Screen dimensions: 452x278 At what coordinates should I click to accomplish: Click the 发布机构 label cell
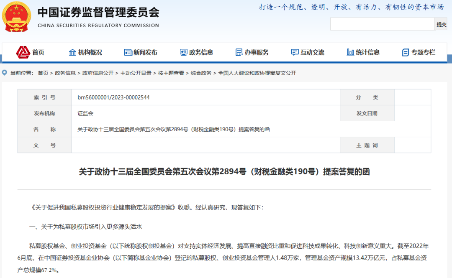click(x=45, y=113)
